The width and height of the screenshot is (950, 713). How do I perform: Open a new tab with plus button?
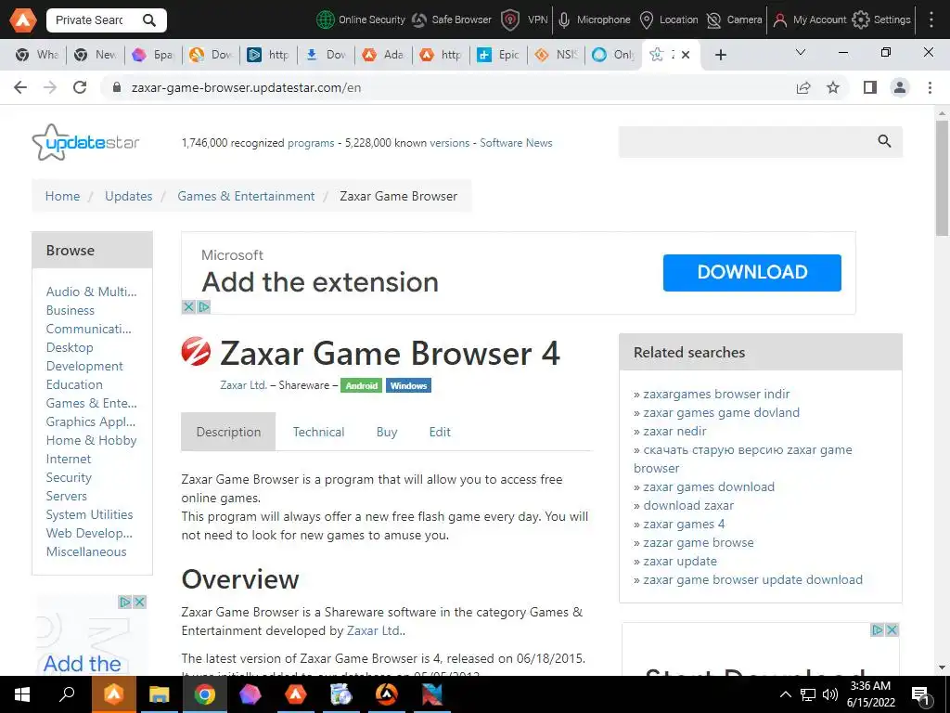pos(720,55)
